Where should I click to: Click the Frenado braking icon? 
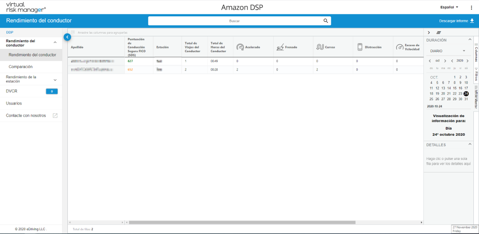pyautogui.click(x=280, y=47)
